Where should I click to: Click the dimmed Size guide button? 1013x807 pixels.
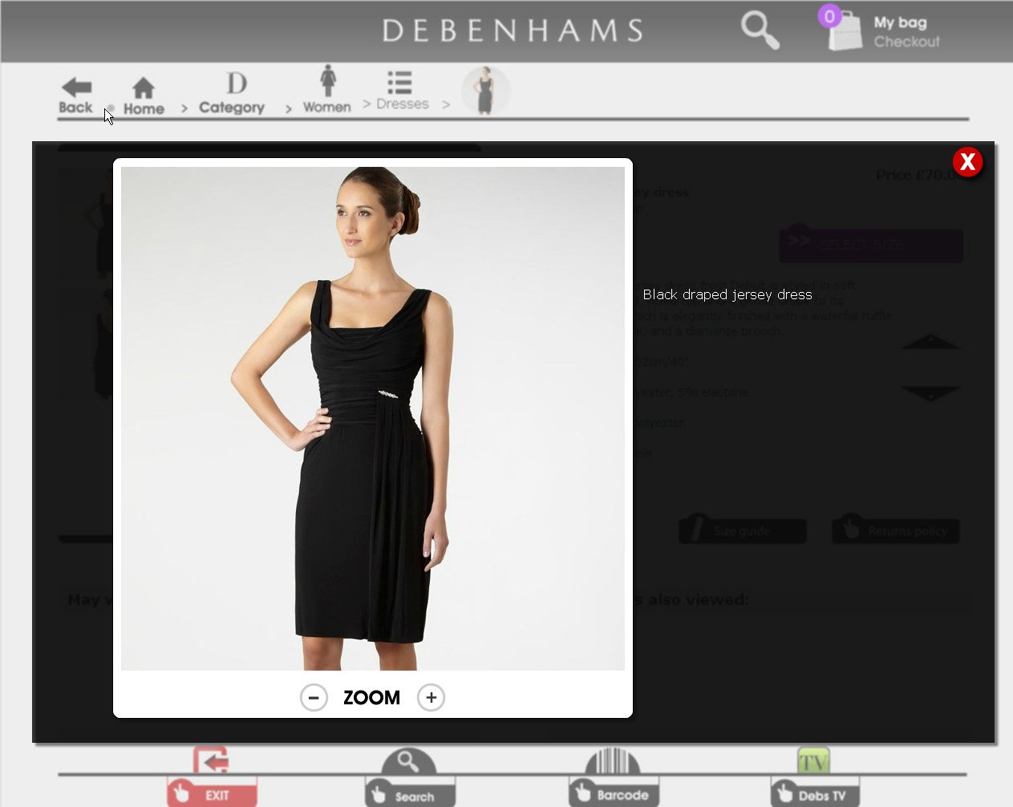pyautogui.click(x=743, y=530)
